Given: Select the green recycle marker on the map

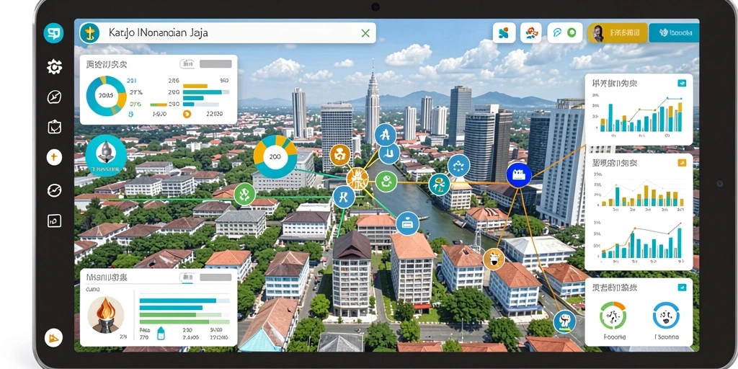Looking at the screenshot, I should (x=245, y=194).
